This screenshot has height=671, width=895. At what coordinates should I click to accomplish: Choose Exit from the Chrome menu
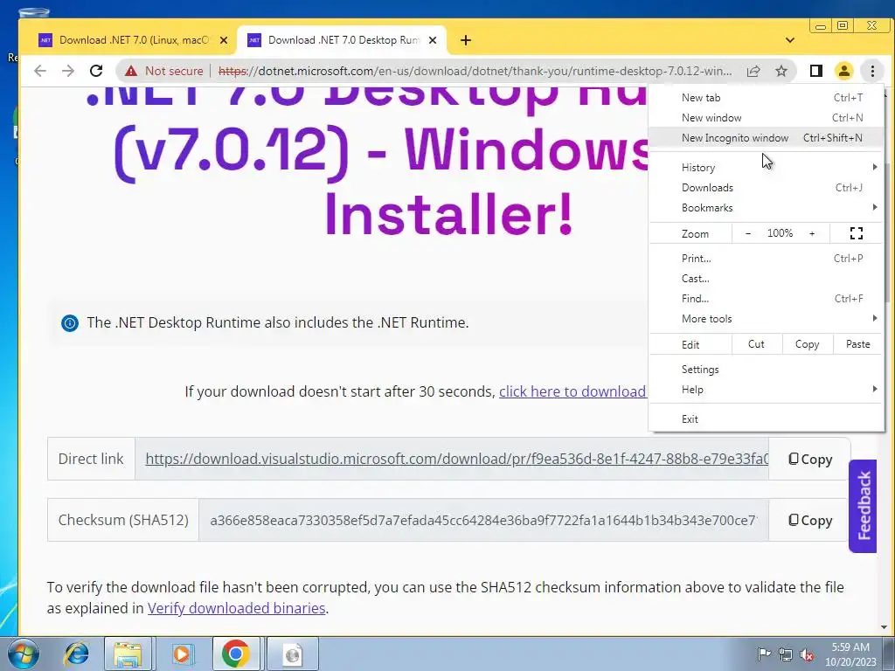tap(766, 419)
